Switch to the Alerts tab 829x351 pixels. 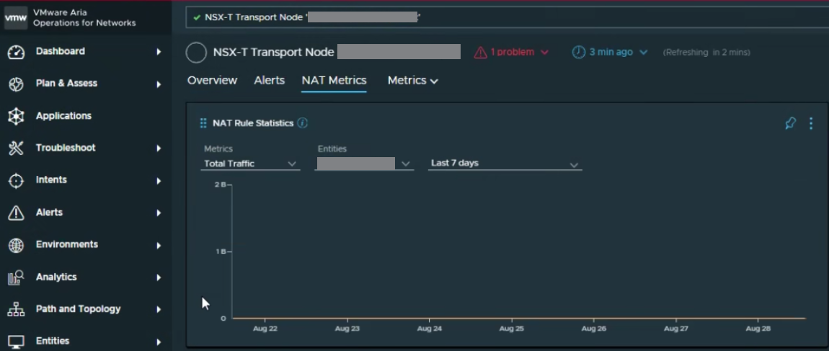[x=269, y=81]
